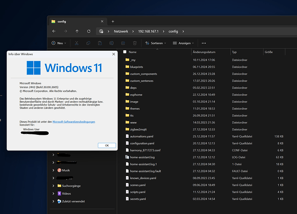Image resolution: width=297 pixels, height=214 pixels.
Task: Go up one folder level
Action: [77, 31]
